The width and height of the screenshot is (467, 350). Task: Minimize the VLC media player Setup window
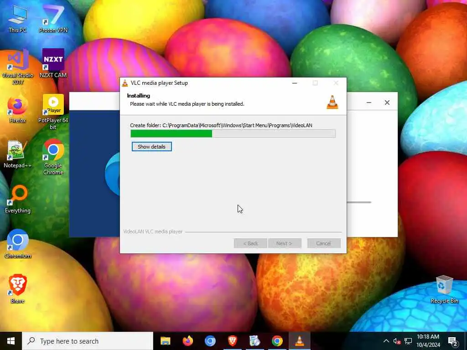[x=295, y=83]
